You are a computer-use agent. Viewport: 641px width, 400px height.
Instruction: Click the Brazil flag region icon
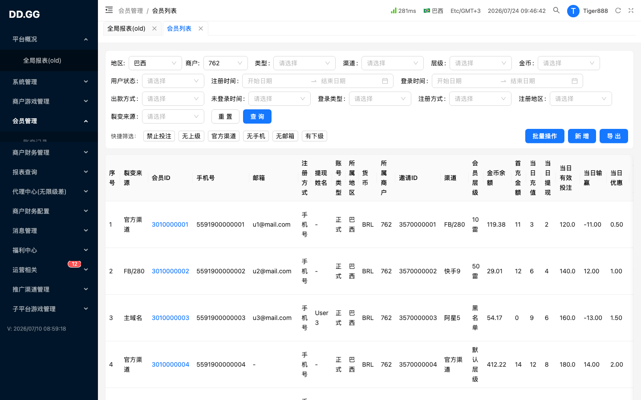pyautogui.click(x=427, y=11)
